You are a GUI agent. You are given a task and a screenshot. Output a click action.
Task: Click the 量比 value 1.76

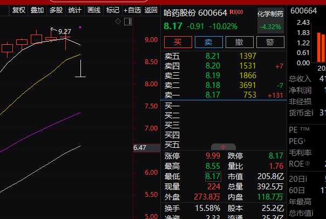coord(276,166)
